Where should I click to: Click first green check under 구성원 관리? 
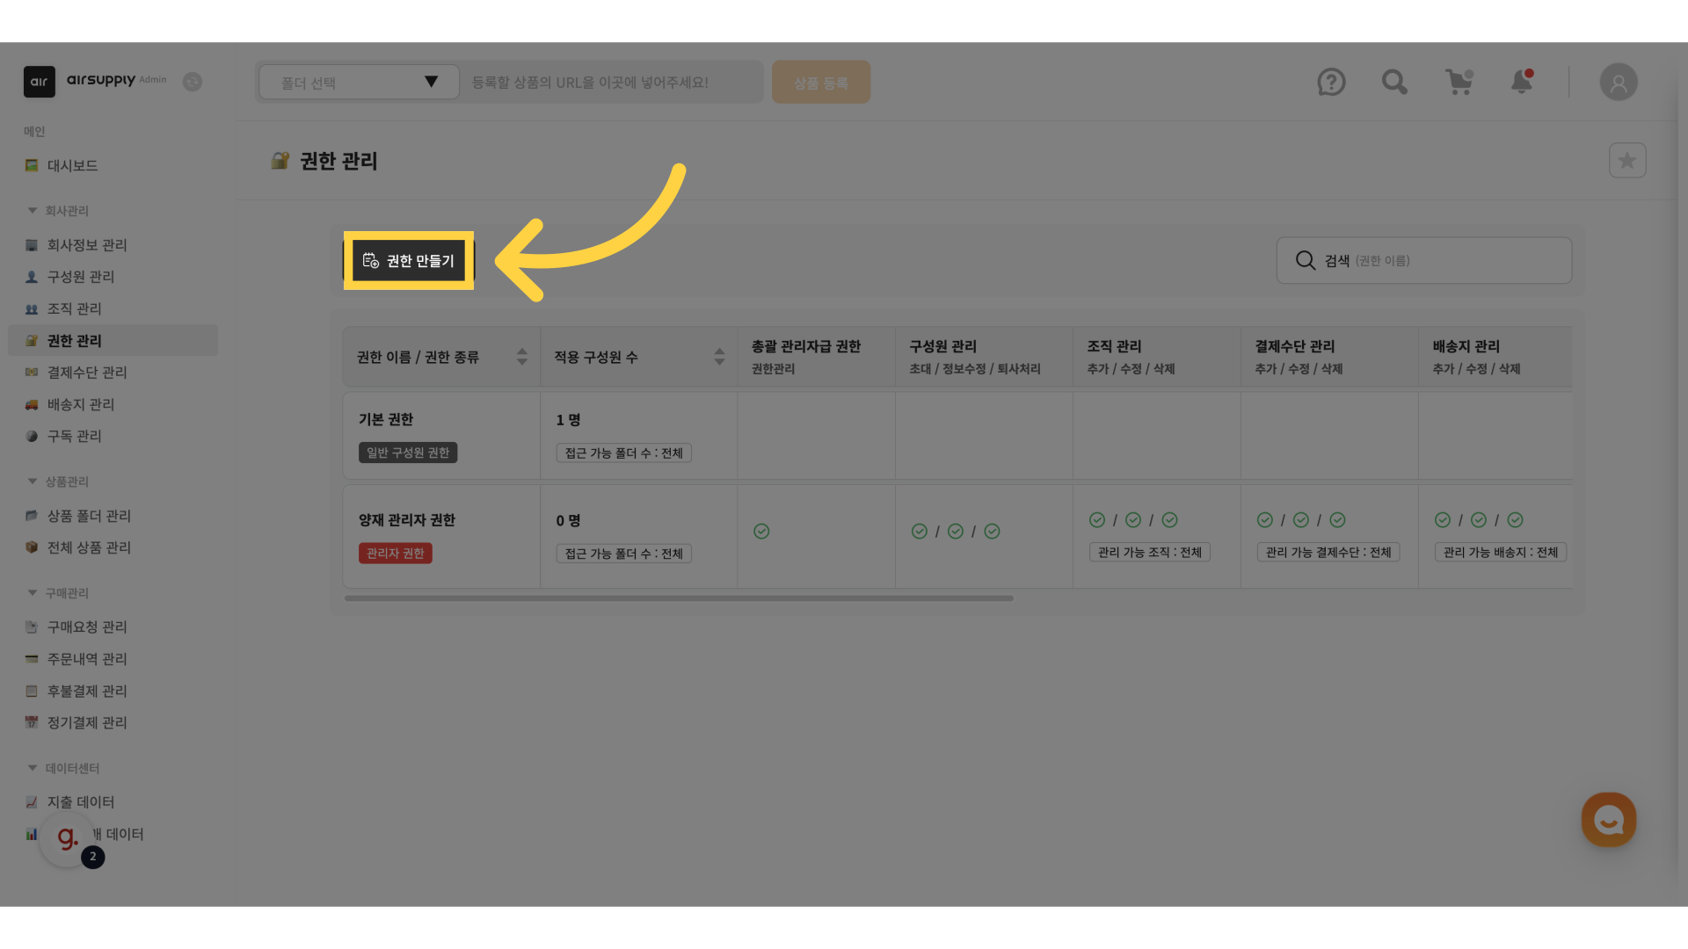pos(920,532)
